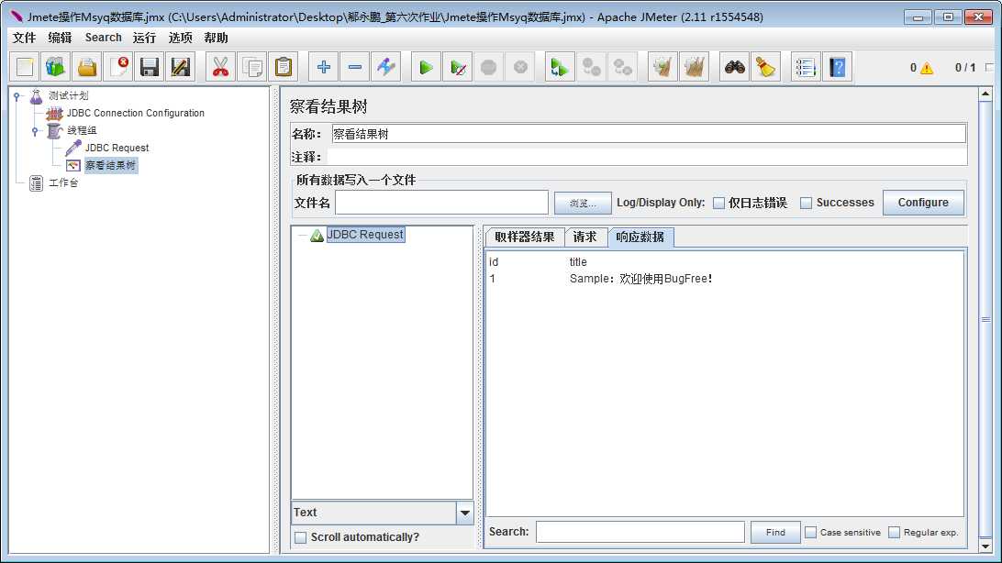Open the Search menu
The image size is (1002, 563).
[x=104, y=38]
